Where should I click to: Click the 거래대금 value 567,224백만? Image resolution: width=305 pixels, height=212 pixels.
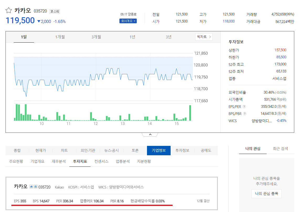click(x=285, y=21)
